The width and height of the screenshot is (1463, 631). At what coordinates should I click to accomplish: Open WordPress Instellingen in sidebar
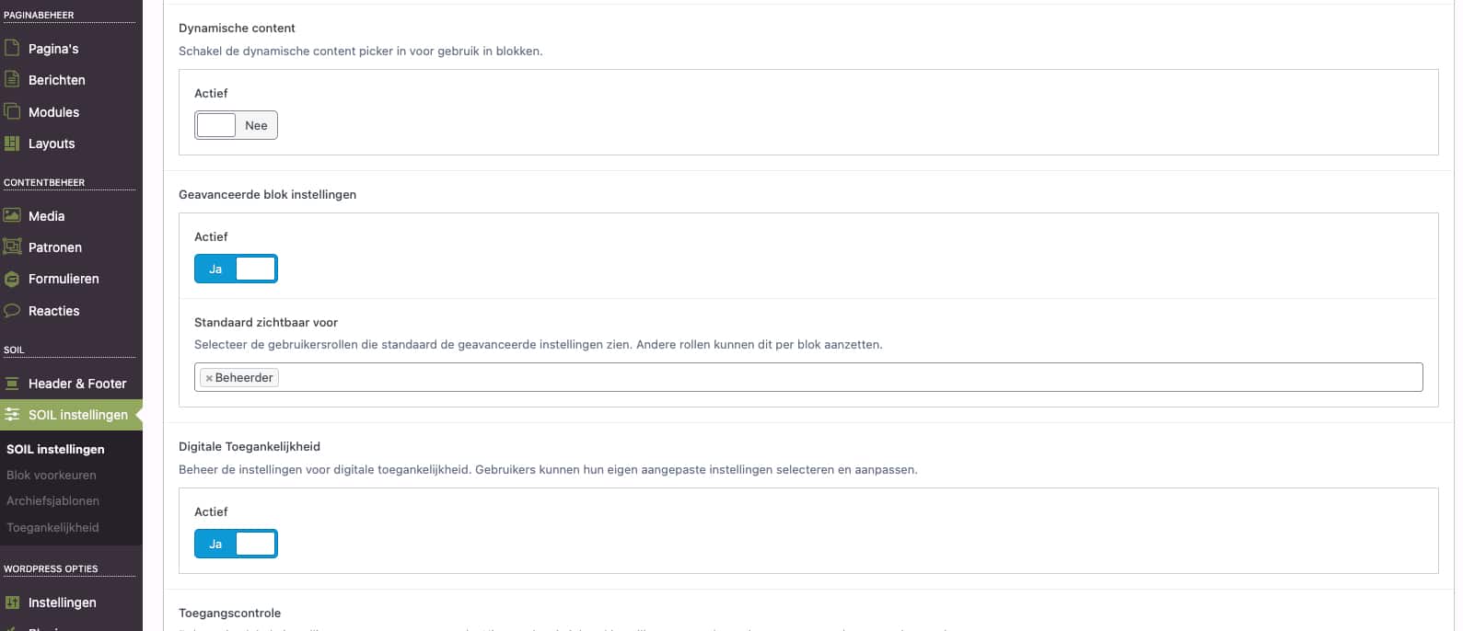62,602
